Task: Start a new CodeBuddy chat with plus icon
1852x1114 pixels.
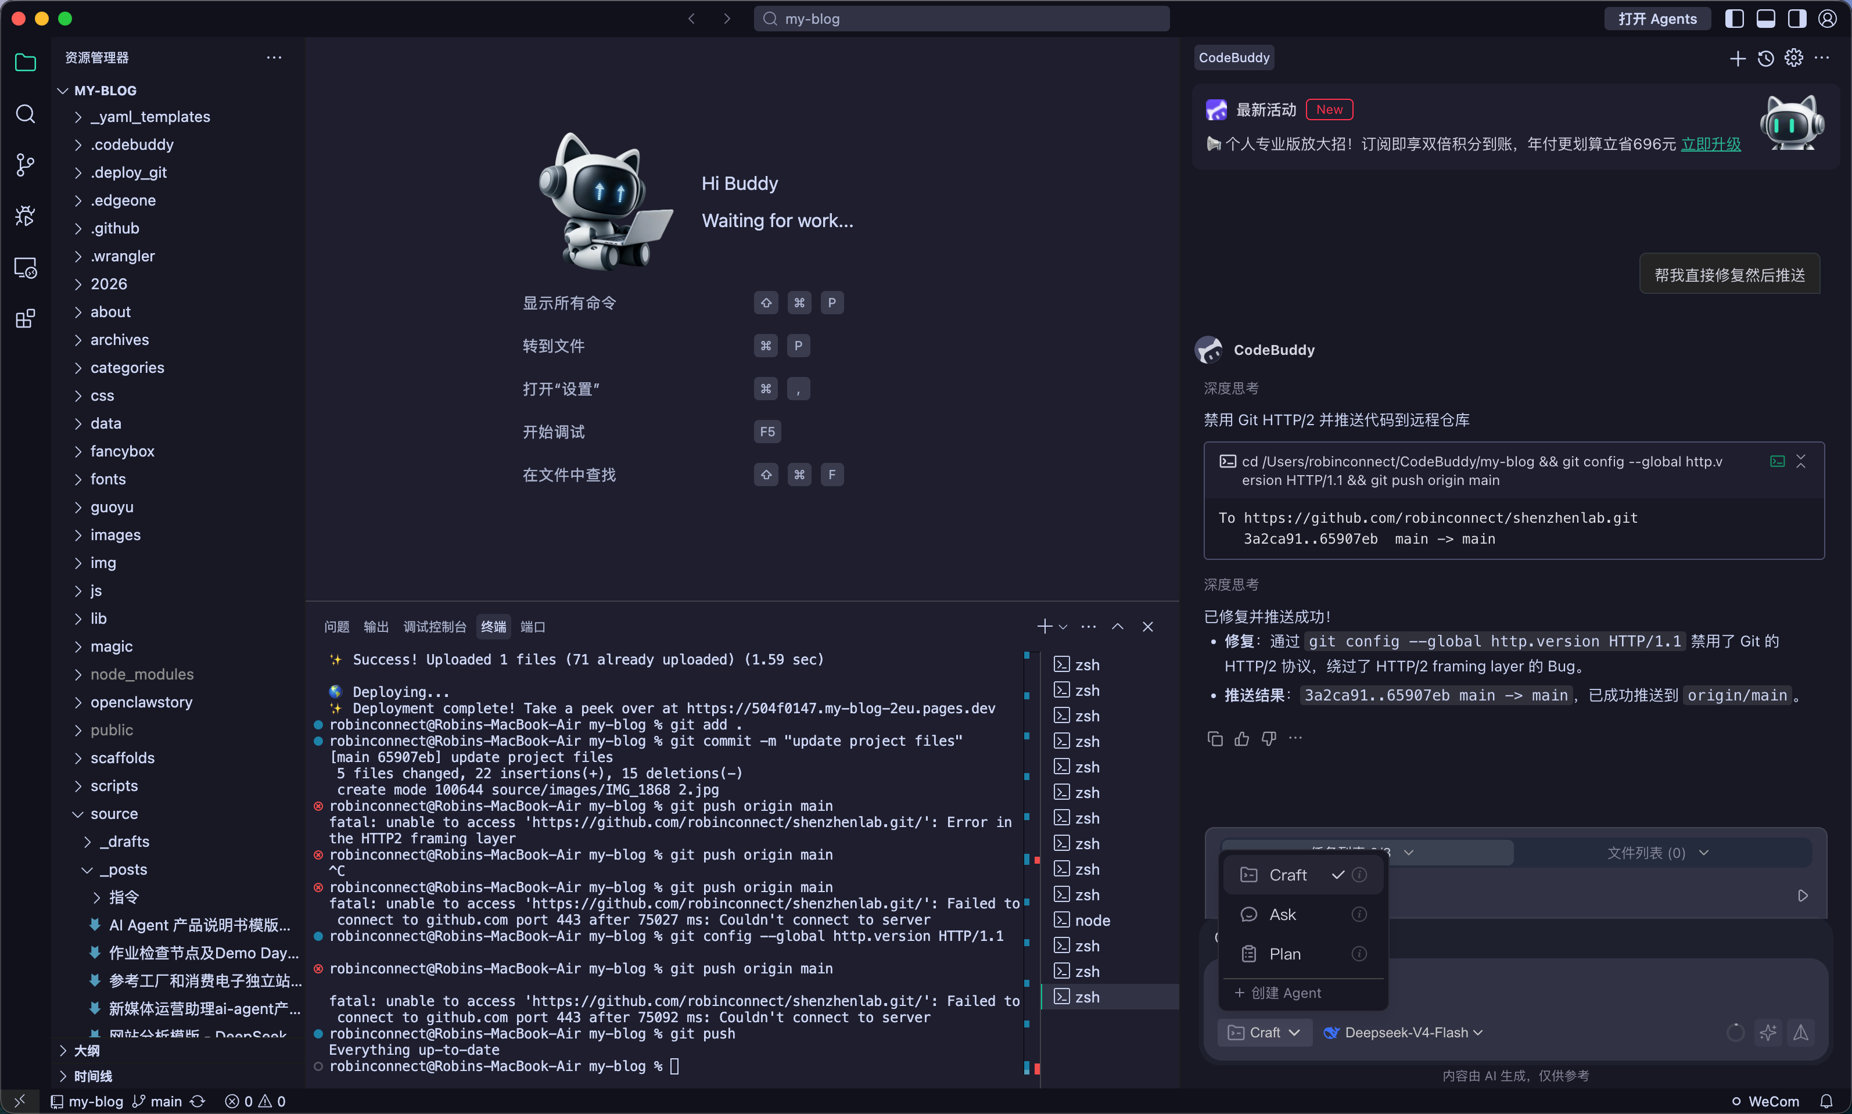Action: [x=1737, y=59]
